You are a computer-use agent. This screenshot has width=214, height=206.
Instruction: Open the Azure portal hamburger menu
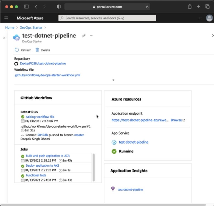click(x=6, y=18)
